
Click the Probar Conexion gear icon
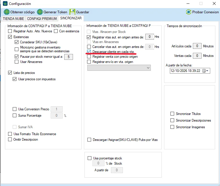coord(189,12)
